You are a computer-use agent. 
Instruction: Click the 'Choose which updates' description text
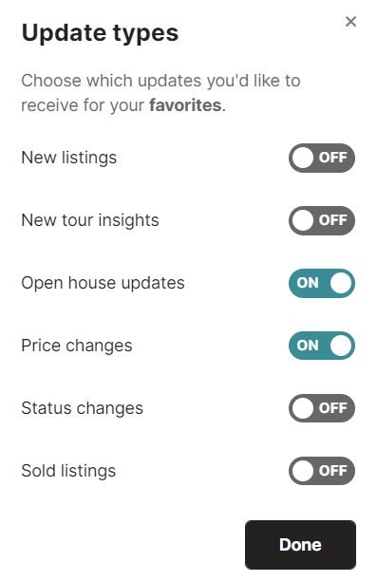pos(160,93)
